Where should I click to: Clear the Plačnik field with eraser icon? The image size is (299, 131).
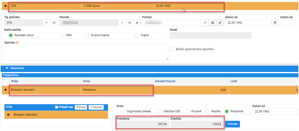click(122, 23)
